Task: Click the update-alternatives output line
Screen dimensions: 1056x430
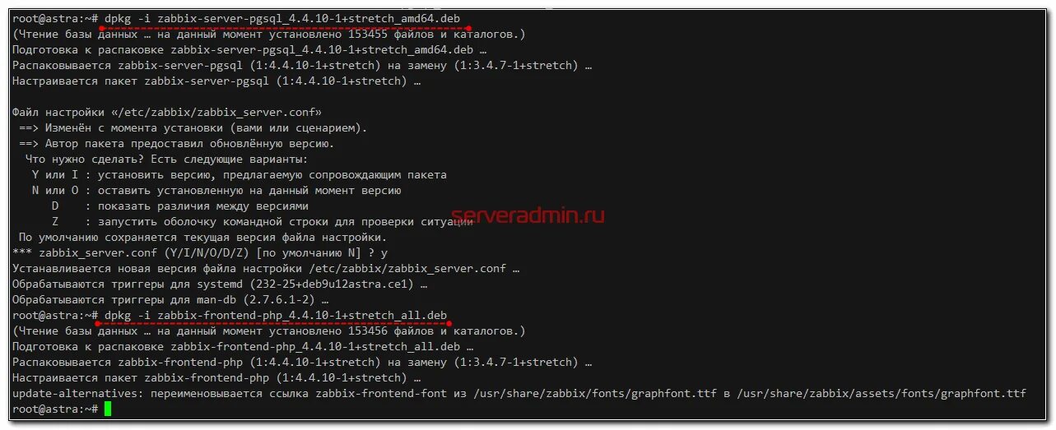Action: (519, 394)
